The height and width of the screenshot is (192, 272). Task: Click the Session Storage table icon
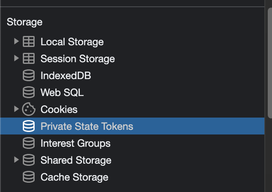coord(28,59)
